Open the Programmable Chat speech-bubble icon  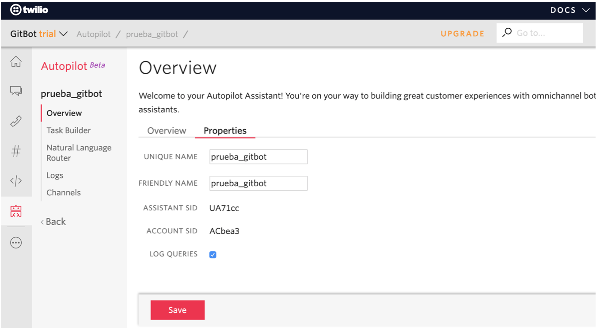(x=16, y=91)
